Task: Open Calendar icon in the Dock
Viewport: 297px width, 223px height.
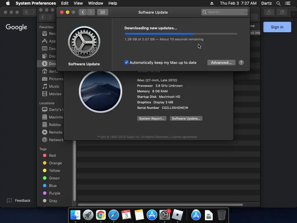Action: 126,215
